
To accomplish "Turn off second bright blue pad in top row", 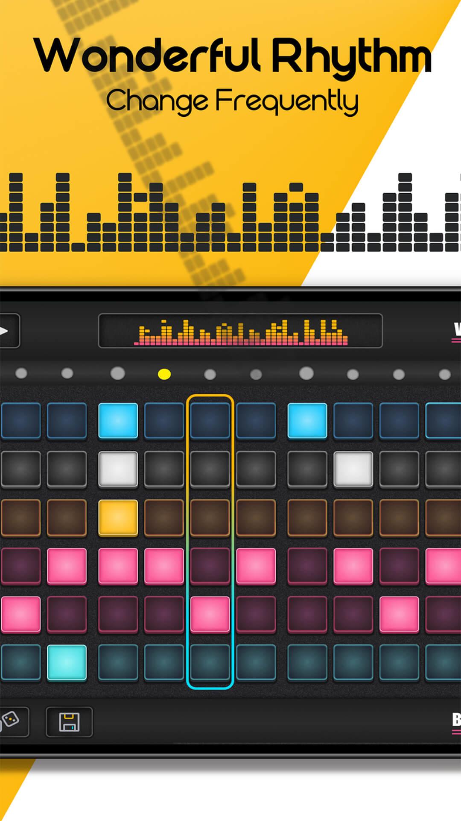I will click(x=307, y=421).
